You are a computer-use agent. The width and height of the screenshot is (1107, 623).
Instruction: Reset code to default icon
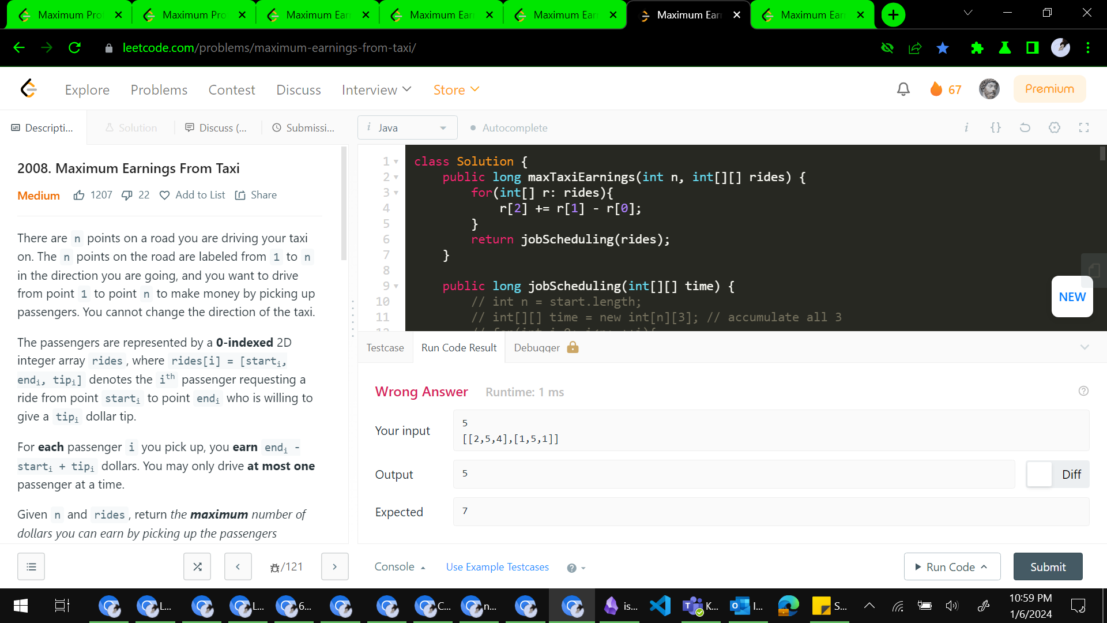(x=1025, y=127)
